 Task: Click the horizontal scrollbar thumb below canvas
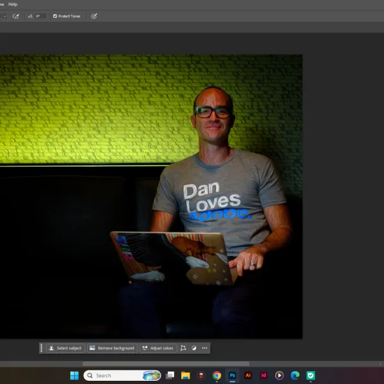[166, 364]
